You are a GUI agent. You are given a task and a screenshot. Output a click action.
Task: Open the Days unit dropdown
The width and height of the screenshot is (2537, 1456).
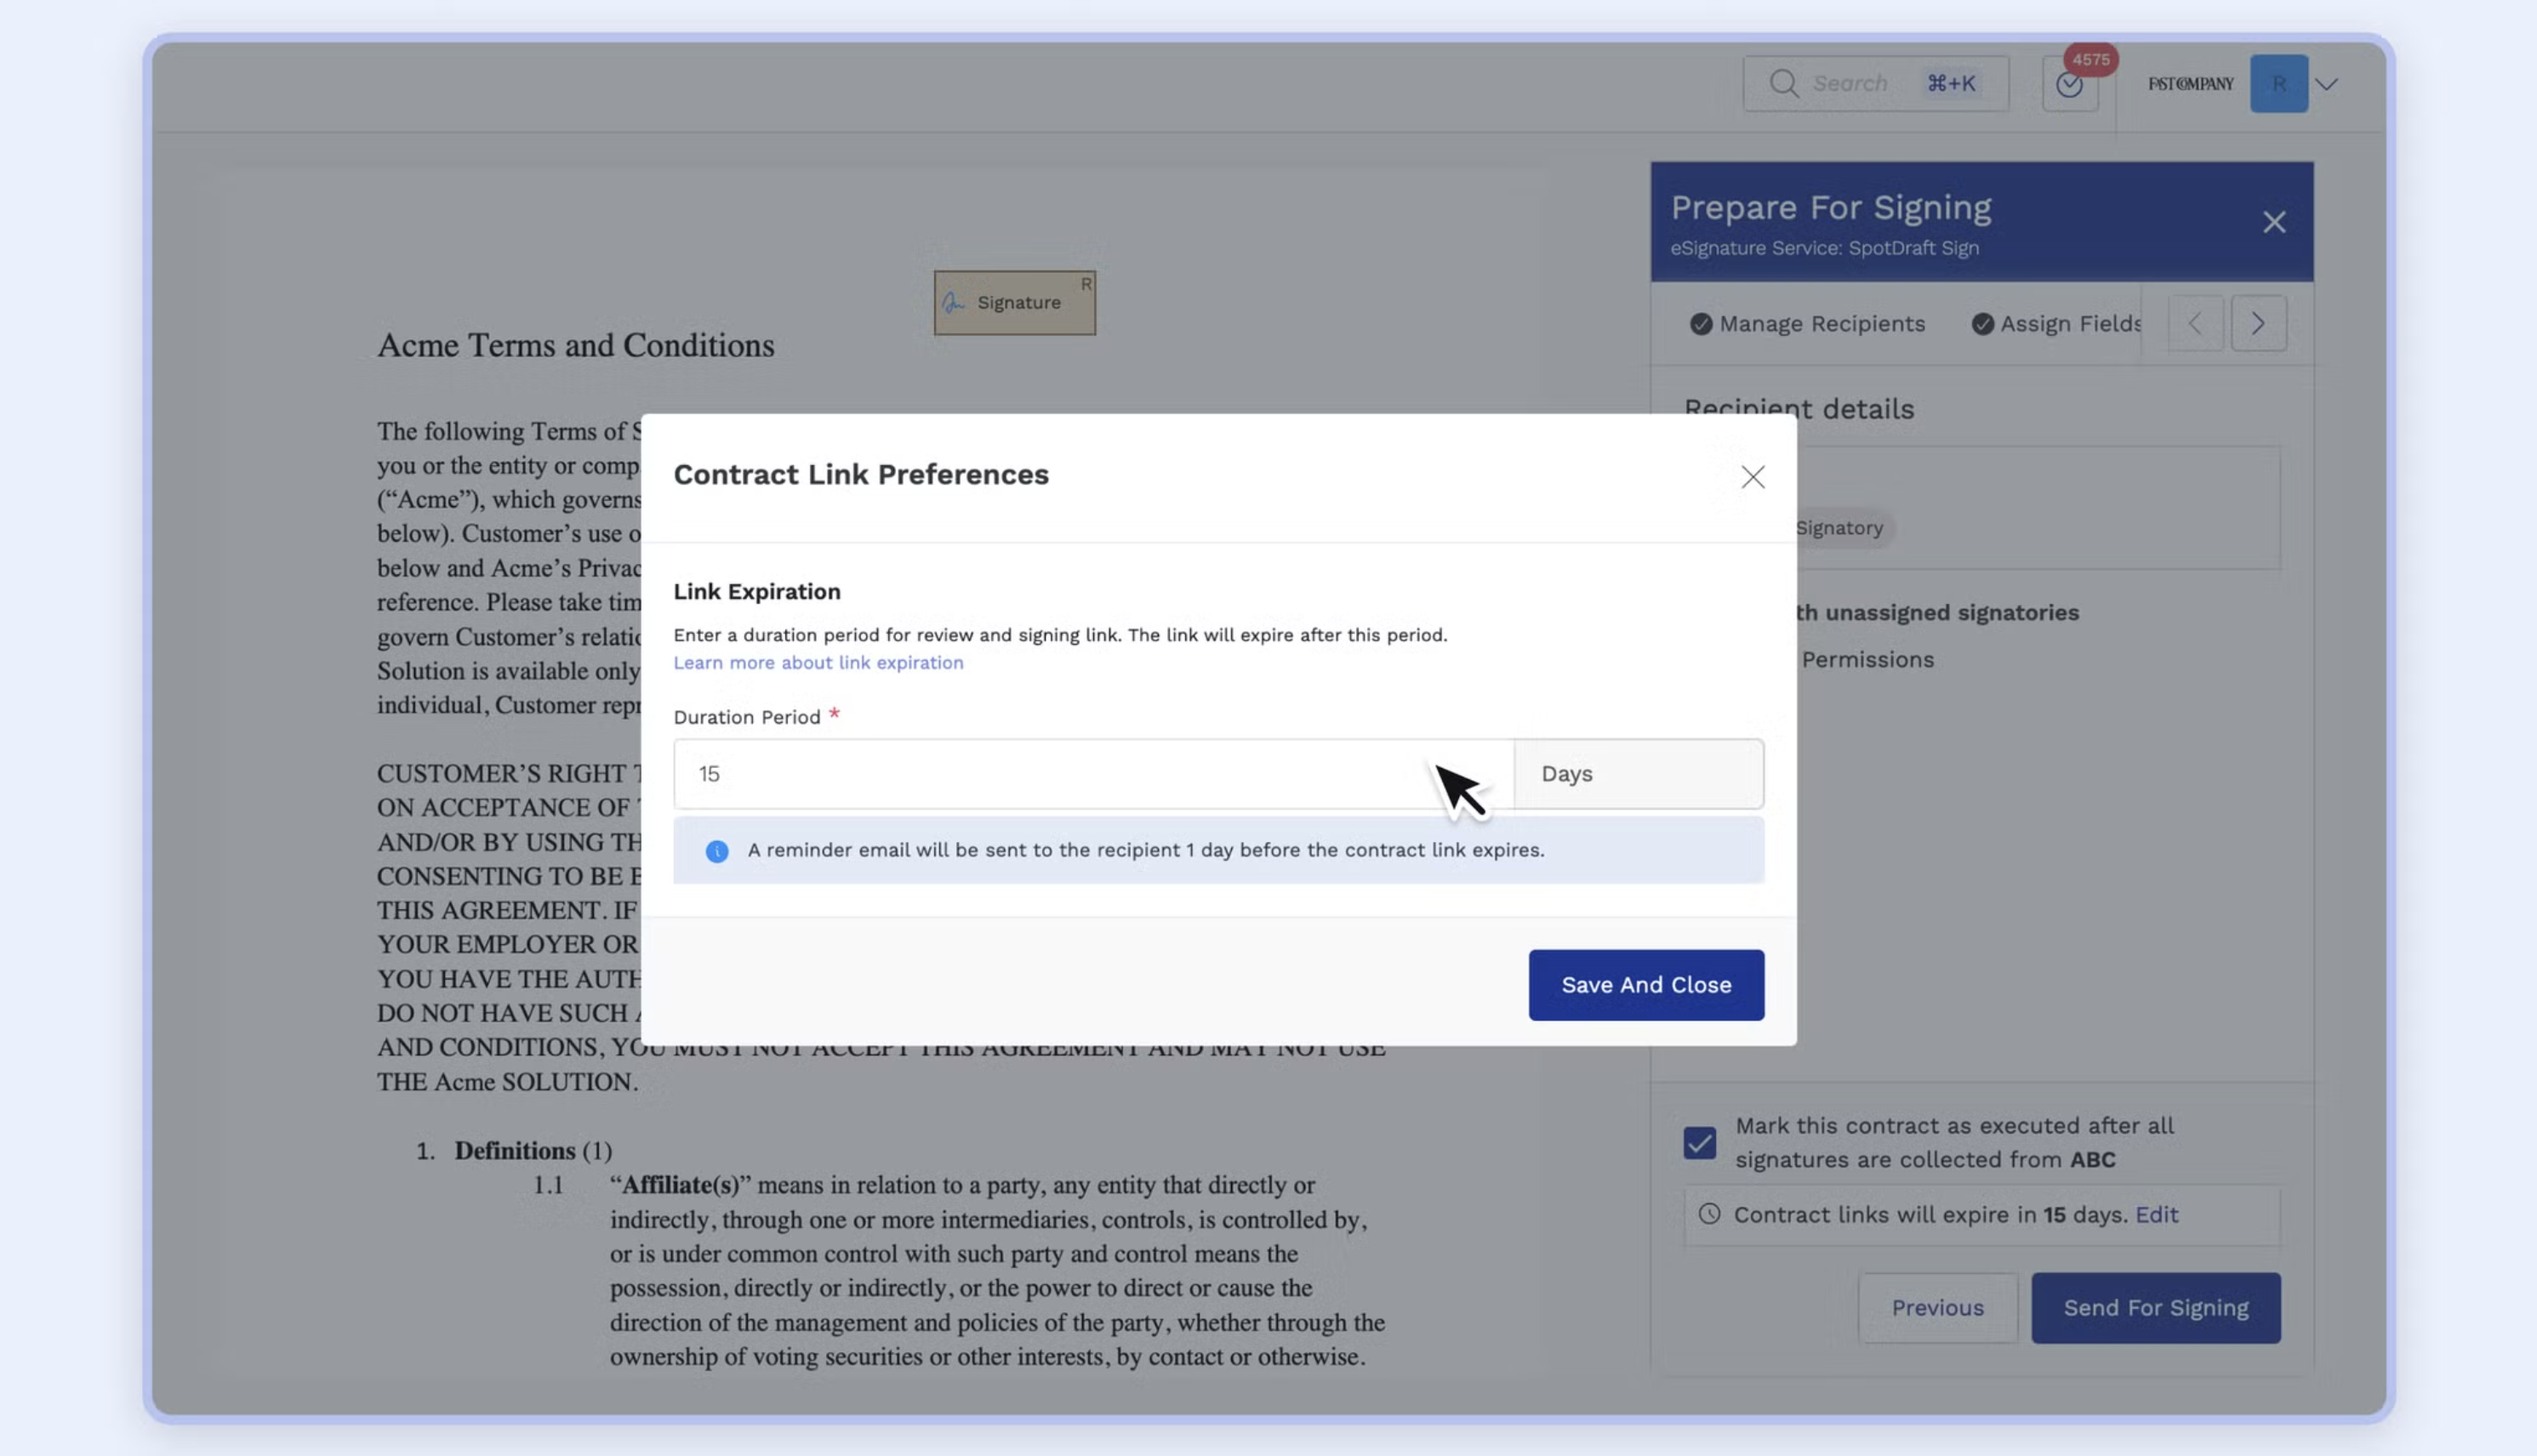[x=1638, y=774]
